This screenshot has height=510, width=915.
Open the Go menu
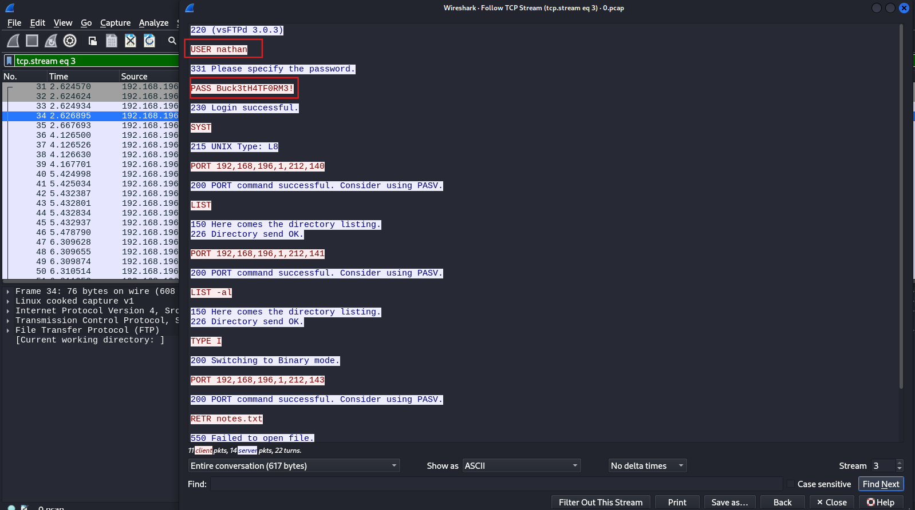86,23
